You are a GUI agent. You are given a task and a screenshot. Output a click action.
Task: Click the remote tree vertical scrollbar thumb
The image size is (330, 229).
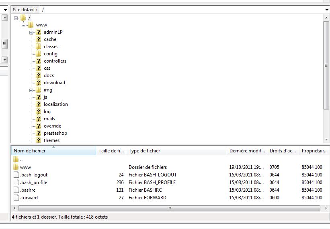click(326, 65)
